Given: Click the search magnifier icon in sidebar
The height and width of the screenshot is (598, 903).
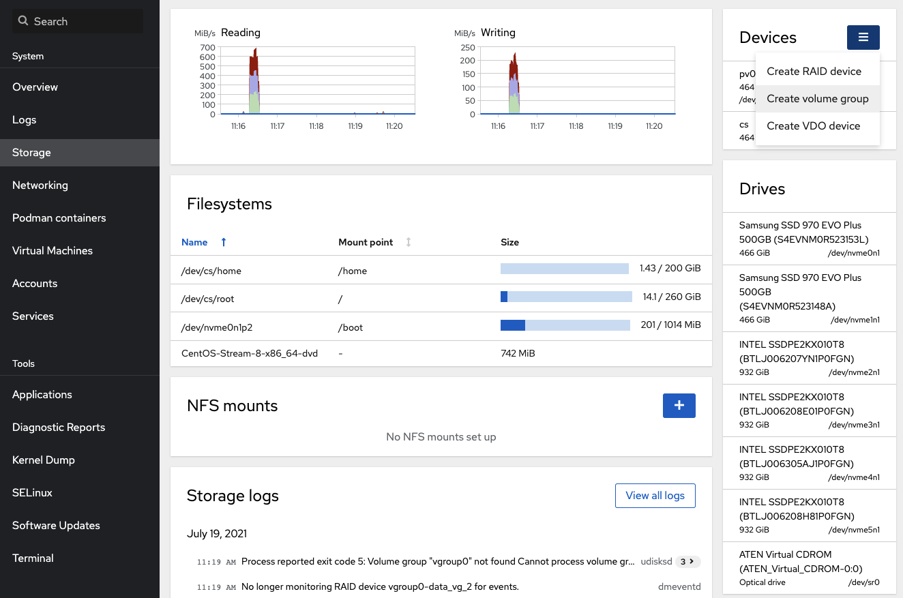Looking at the screenshot, I should [23, 21].
